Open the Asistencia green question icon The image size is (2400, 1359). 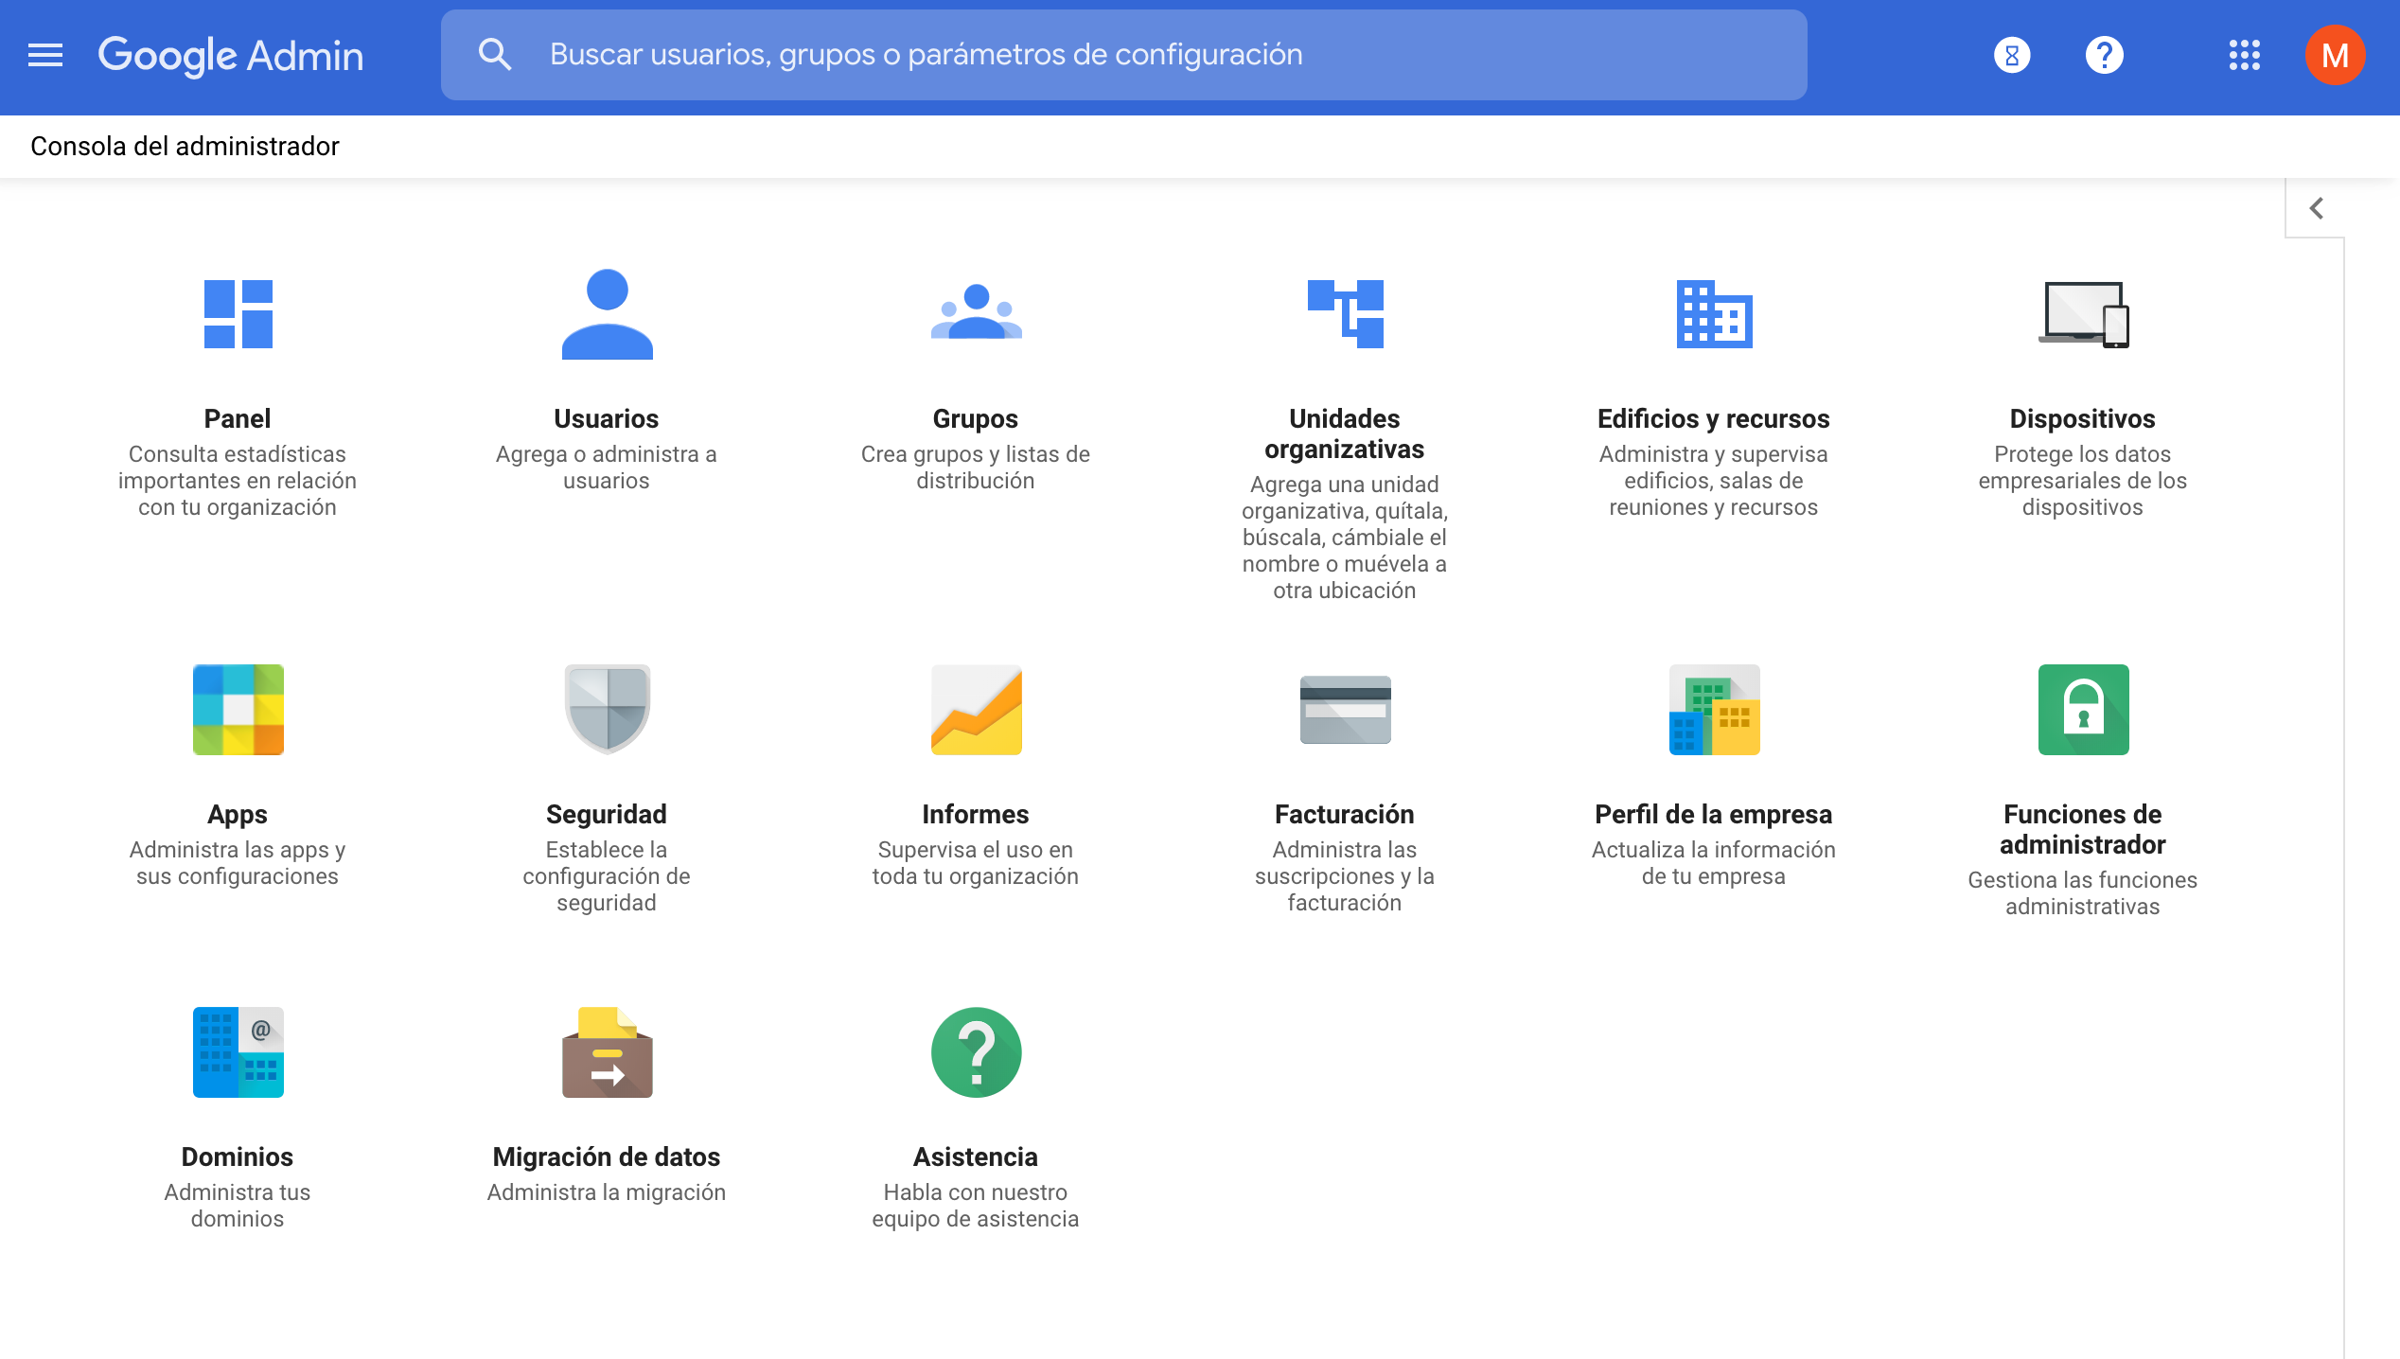976,1052
